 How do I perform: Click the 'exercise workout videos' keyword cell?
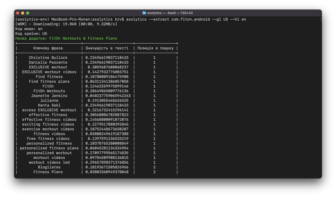coord(48,129)
